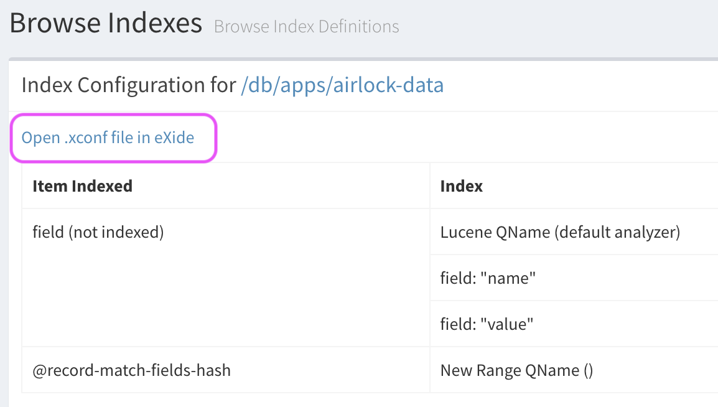The image size is (718, 407).
Task: Select the Index column header
Action: pyautogui.click(x=461, y=185)
